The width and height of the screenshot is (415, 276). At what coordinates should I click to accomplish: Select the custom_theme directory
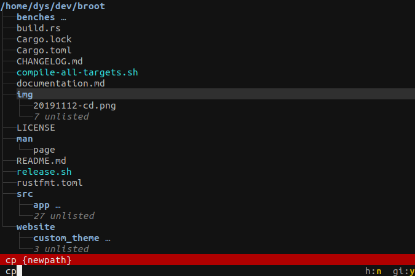[x=66, y=238]
